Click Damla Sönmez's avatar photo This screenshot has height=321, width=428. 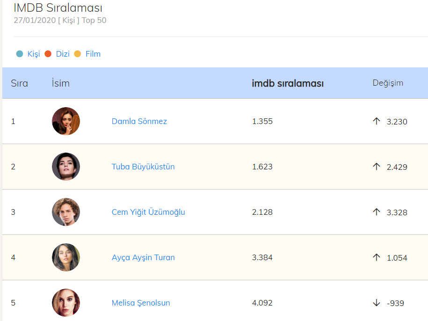coord(66,121)
